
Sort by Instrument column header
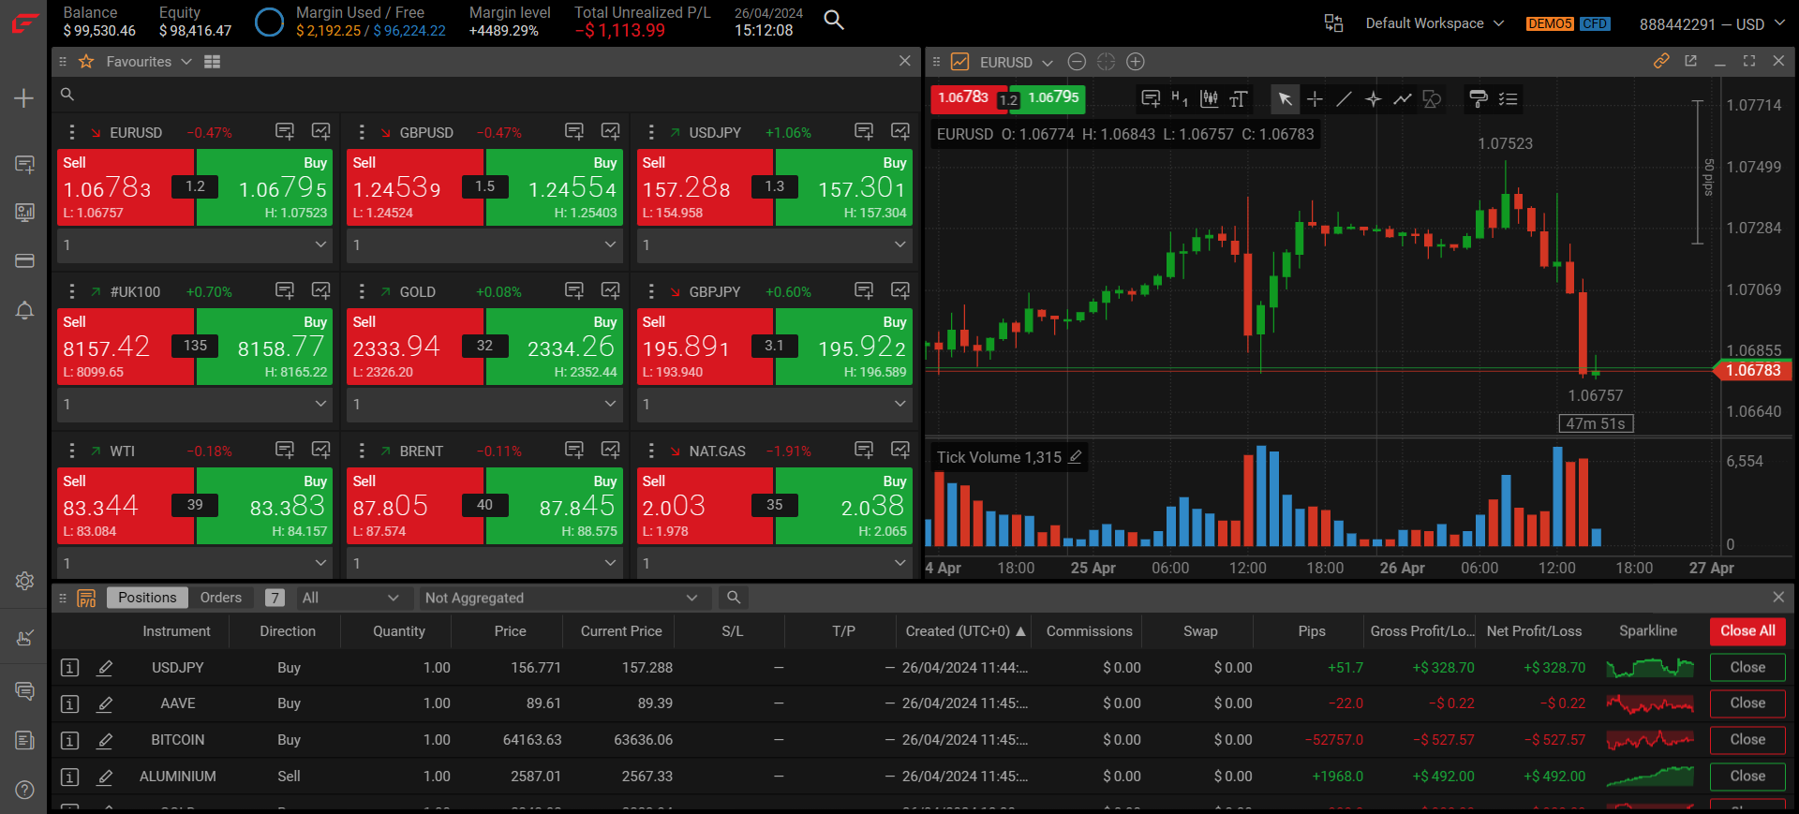click(176, 631)
